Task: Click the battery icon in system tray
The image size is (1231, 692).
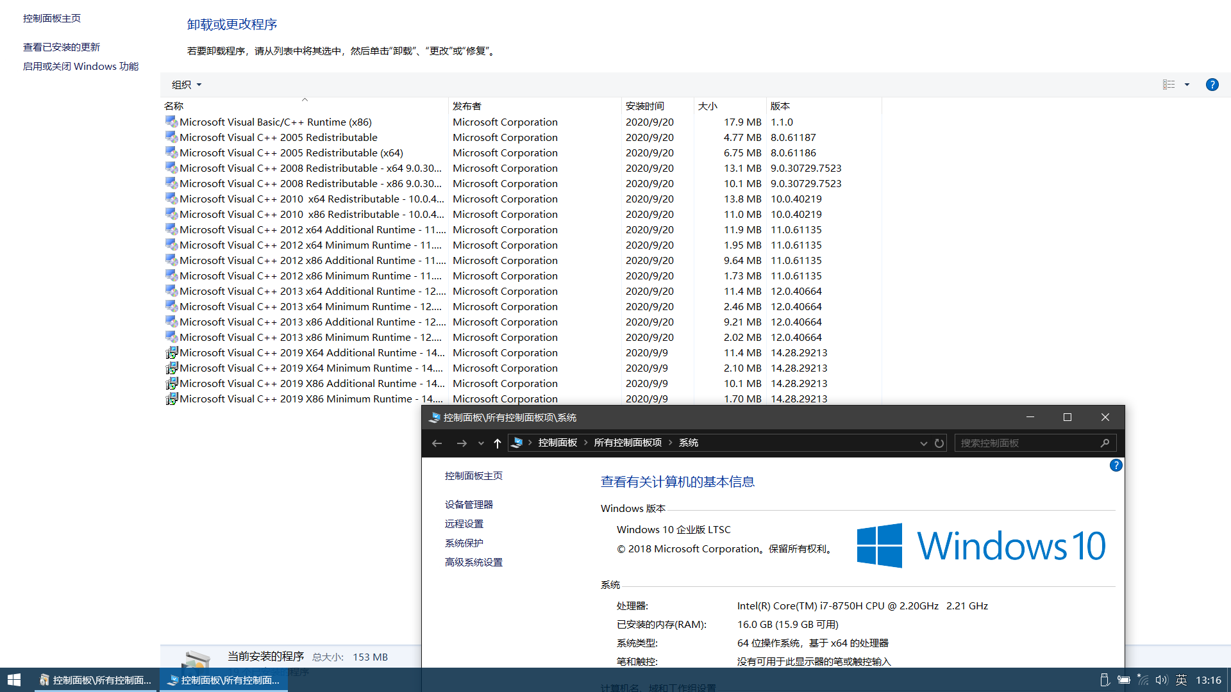Action: point(1124,680)
